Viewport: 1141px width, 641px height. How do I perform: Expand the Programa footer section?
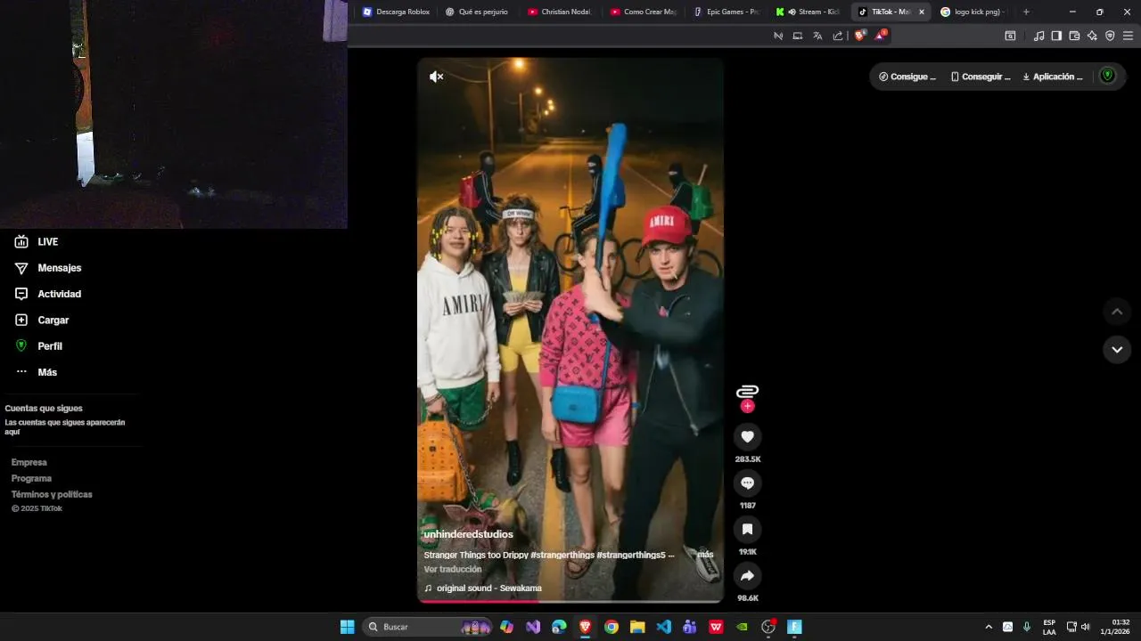(x=31, y=478)
